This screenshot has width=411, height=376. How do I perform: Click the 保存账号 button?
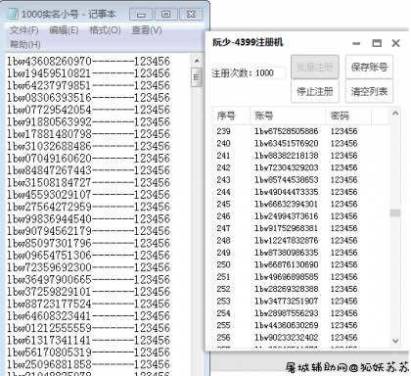pos(369,67)
